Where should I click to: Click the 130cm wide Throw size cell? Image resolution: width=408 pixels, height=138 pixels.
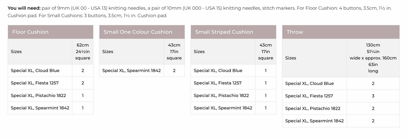(373, 58)
